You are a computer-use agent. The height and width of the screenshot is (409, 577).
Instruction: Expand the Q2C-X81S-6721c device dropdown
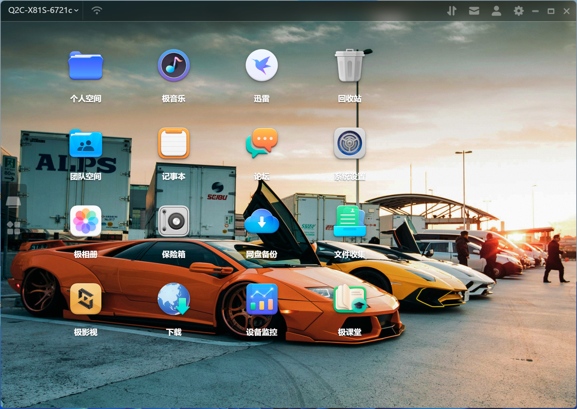click(43, 10)
